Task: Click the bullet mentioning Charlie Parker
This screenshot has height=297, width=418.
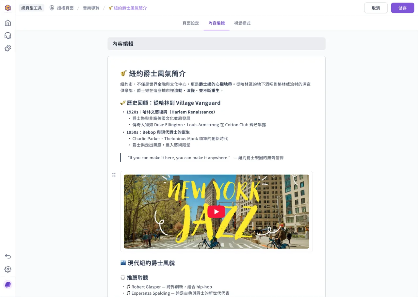Action: click(180, 139)
